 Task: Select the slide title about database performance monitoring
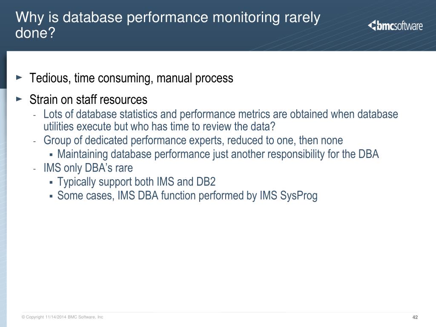point(168,25)
